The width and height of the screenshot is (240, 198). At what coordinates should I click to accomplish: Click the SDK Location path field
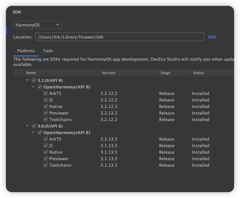120,37
